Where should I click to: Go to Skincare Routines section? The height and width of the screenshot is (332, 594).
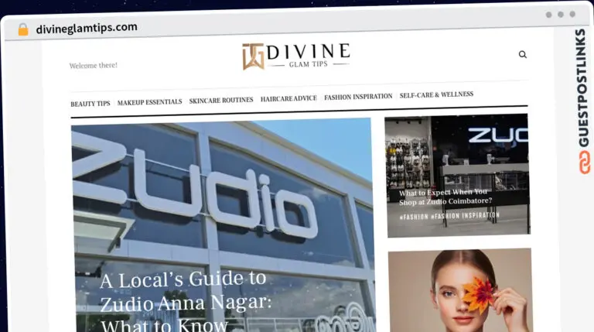[221, 100]
